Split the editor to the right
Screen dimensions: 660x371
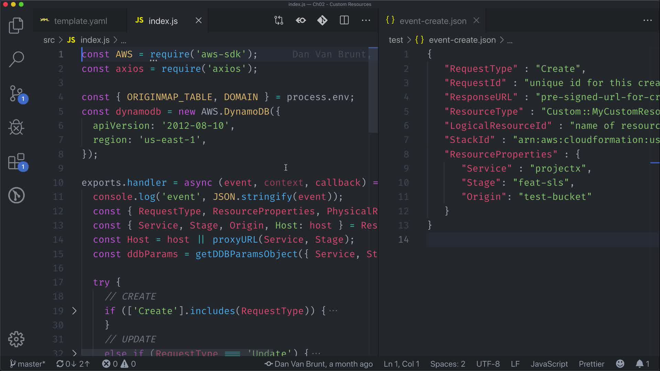click(x=344, y=21)
